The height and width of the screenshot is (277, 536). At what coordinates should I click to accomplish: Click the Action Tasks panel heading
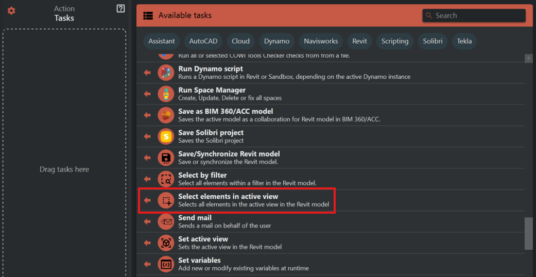point(64,13)
